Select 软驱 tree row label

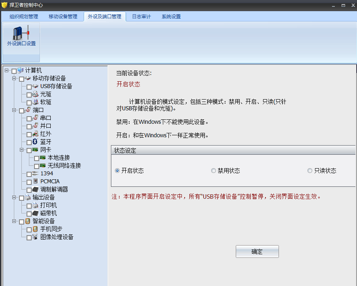(x=46, y=102)
